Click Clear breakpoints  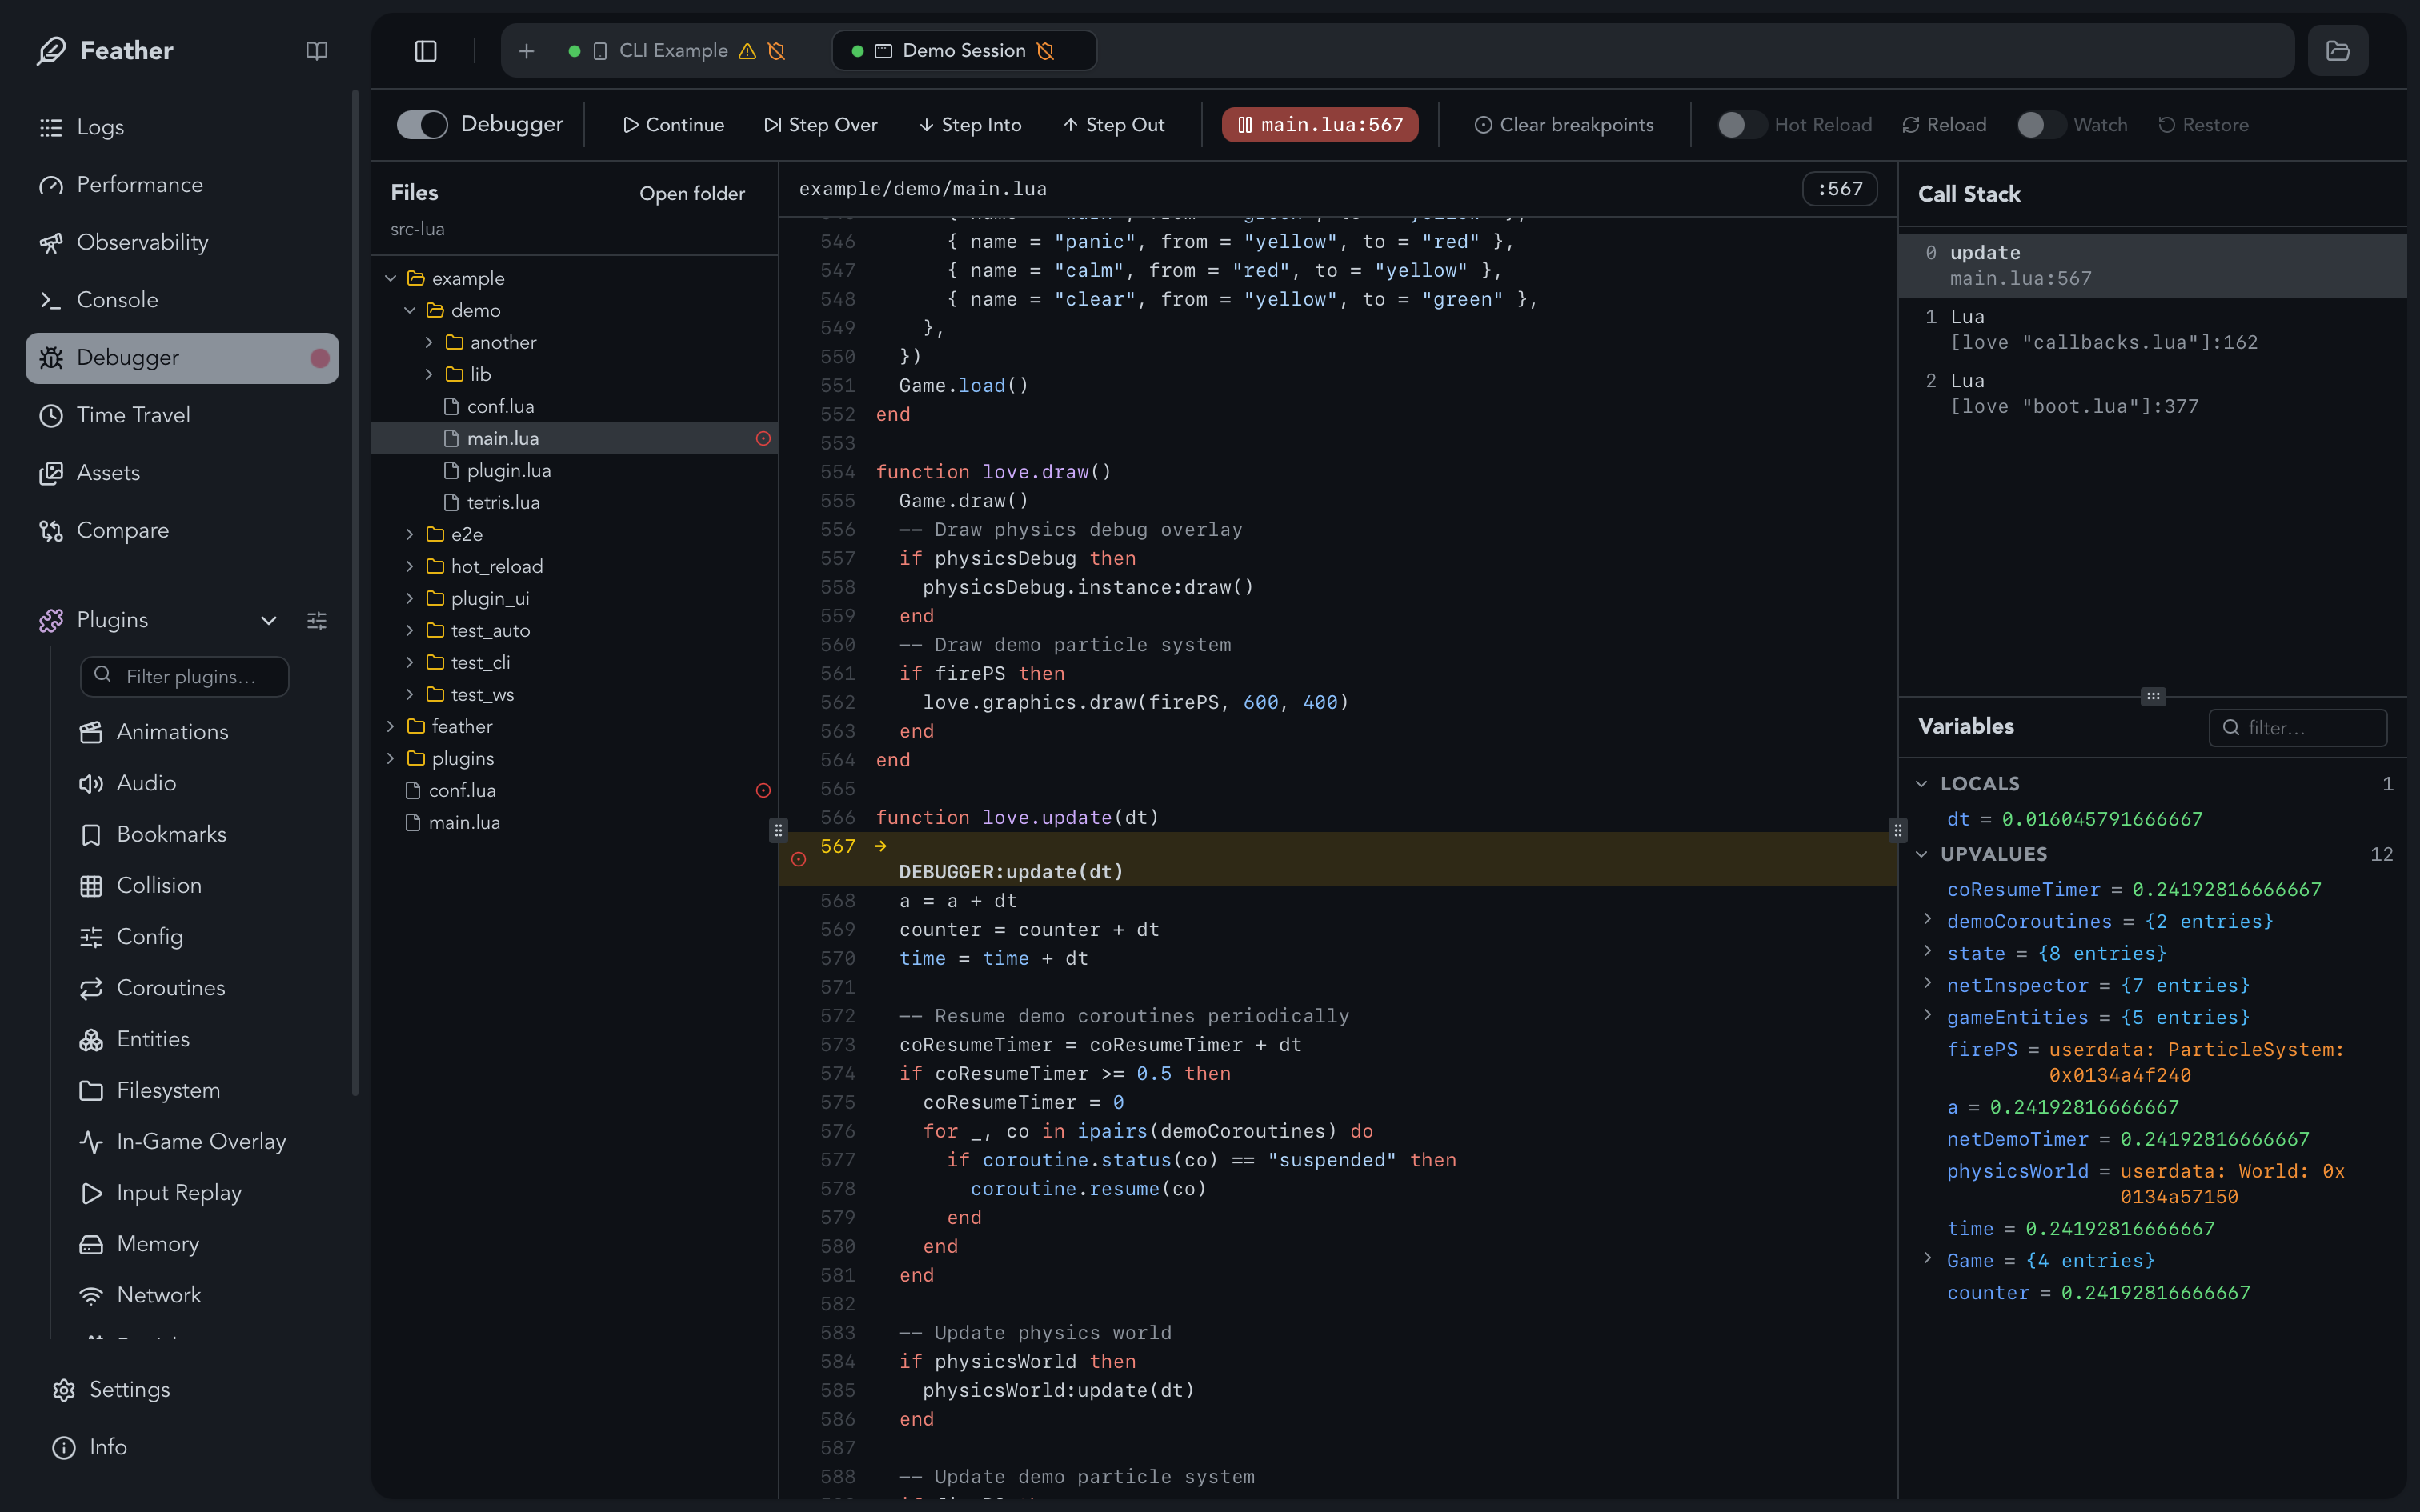[1564, 125]
